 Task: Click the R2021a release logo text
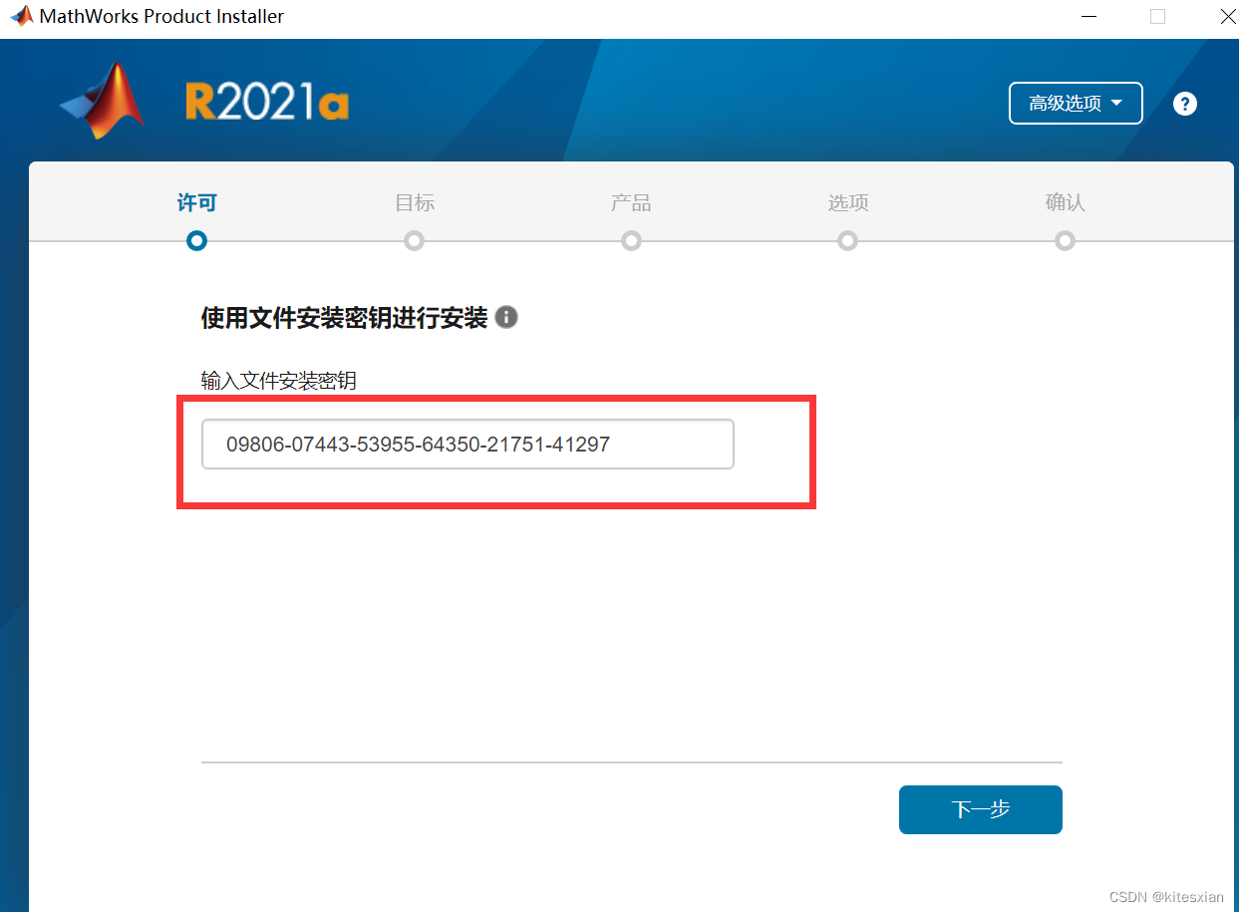267,102
